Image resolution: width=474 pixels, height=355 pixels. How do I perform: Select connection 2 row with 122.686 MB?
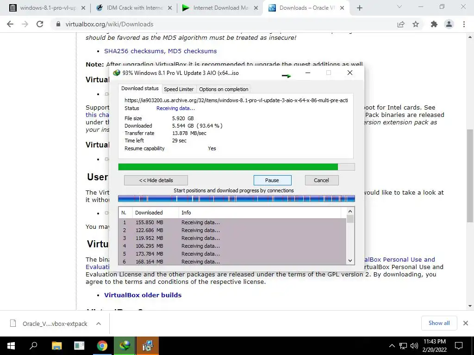[x=232, y=230]
